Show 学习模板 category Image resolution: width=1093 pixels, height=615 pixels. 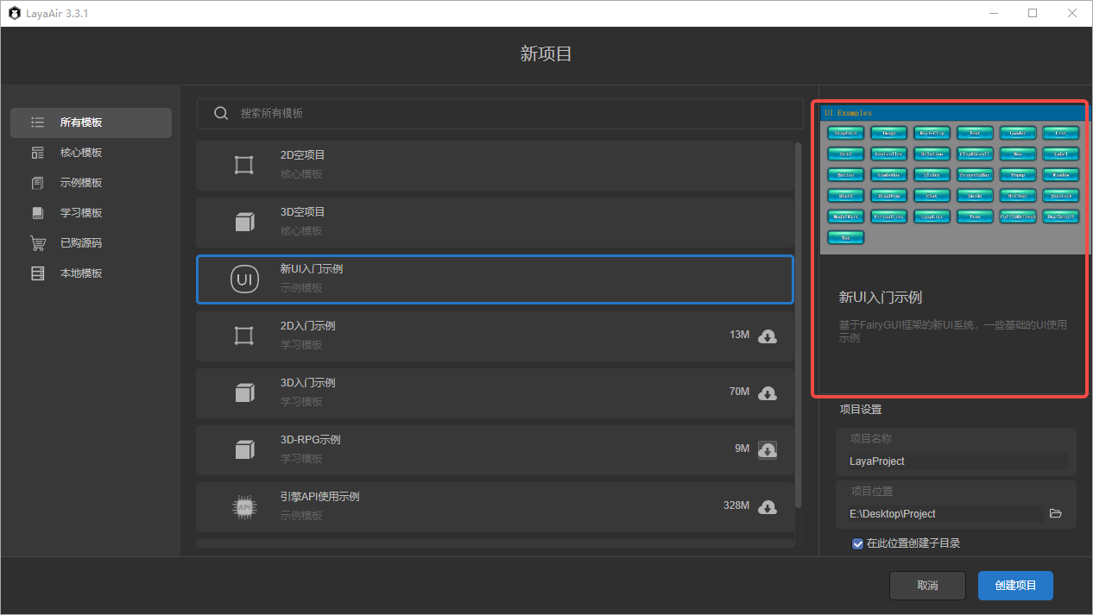click(81, 213)
